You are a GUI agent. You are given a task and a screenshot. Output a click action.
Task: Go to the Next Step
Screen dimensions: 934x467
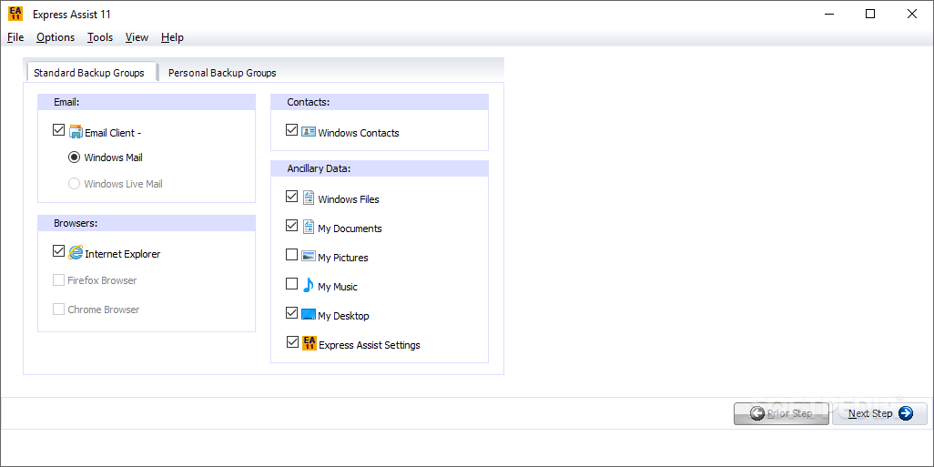(879, 413)
